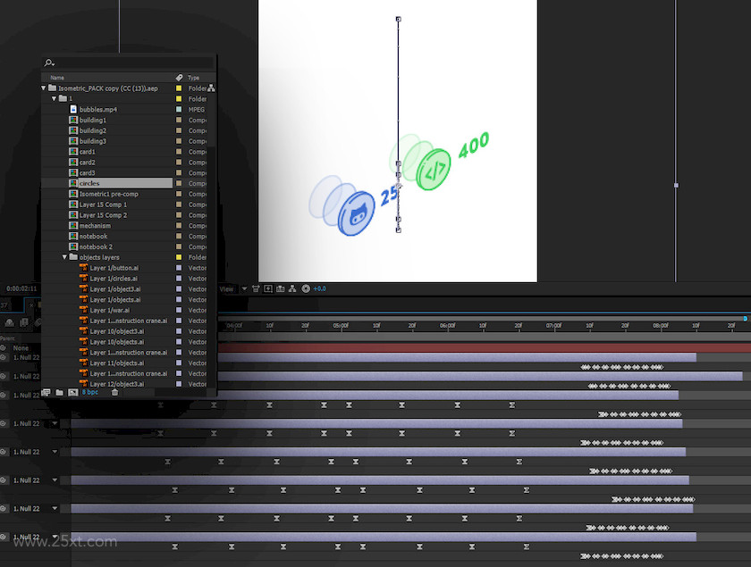This screenshot has width=751, height=567.
Task: Click the Layer 10/object3.ai Illustrator file icon
Action: click(x=84, y=331)
